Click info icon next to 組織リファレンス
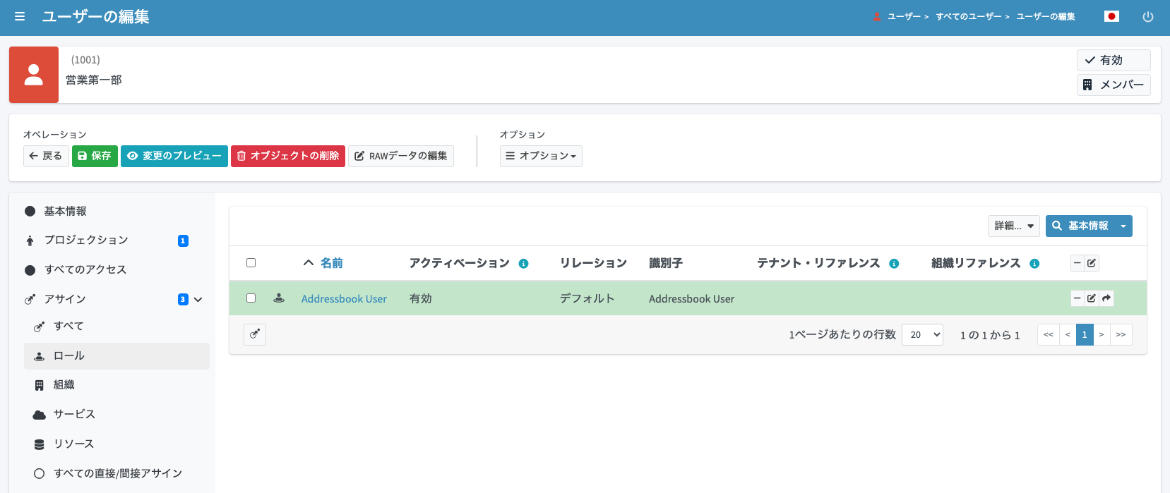This screenshot has height=493, width=1170. pyautogui.click(x=1034, y=264)
